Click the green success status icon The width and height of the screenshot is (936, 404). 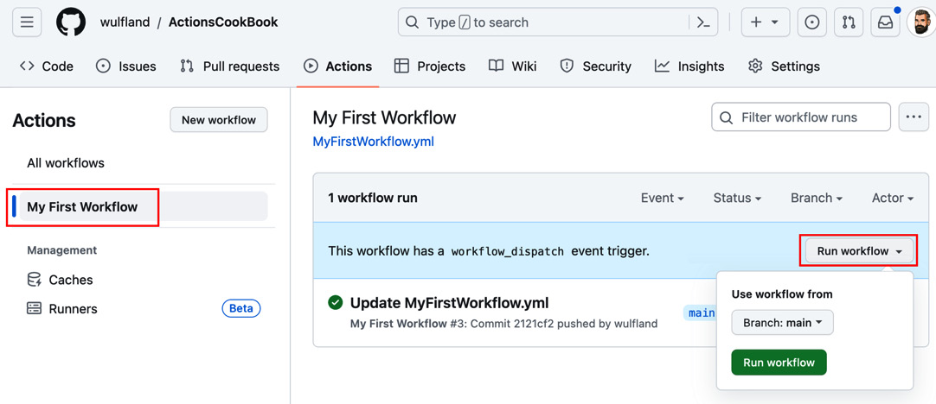click(x=336, y=303)
